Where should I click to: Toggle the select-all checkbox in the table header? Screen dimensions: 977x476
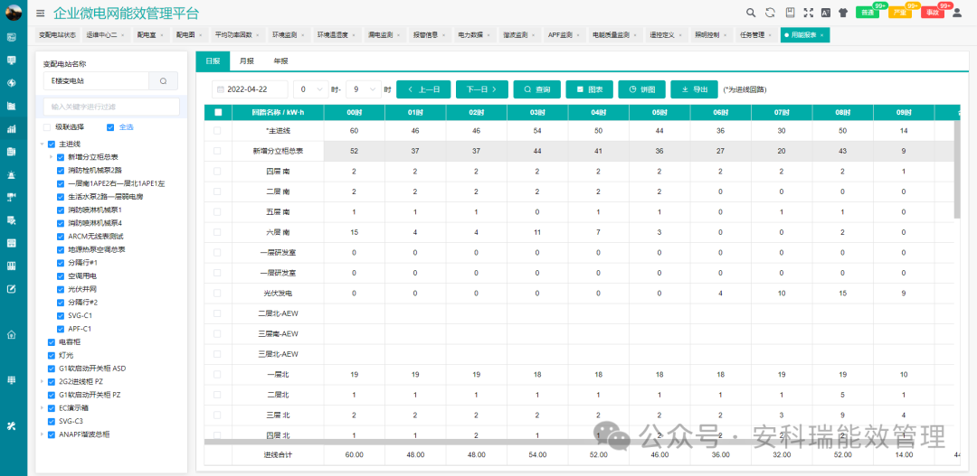pyautogui.click(x=217, y=113)
